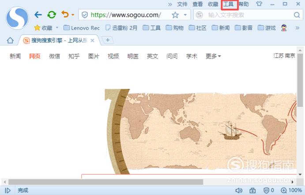Click horizontal scrollbar right arrow
Screen dimensions: 305x195
[292, 182]
